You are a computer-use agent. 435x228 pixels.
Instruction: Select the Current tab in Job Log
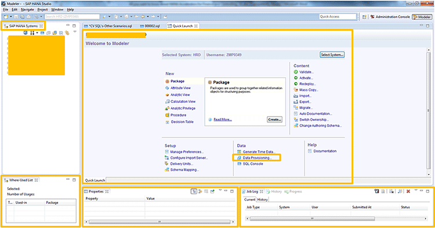tap(249, 200)
